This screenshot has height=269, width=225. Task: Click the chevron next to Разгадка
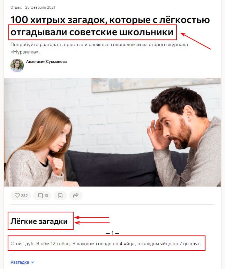[x=32, y=262]
